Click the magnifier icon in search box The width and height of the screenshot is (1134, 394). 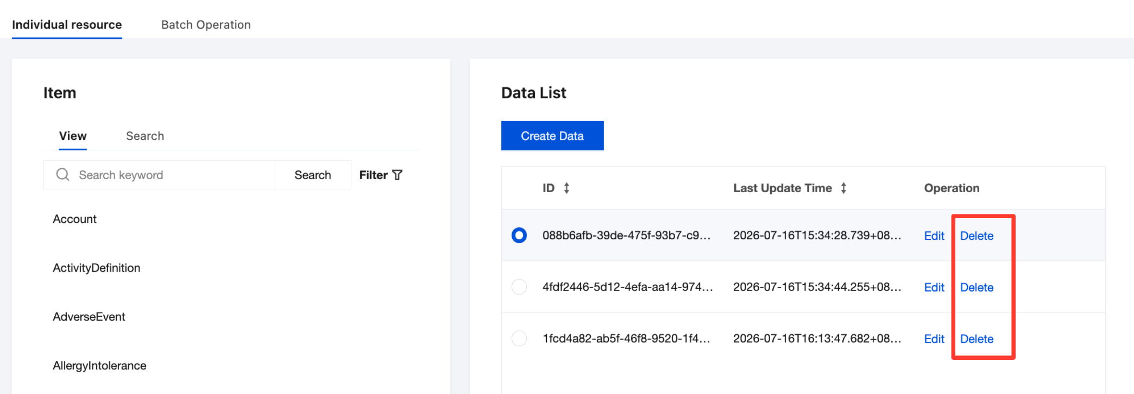tap(63, 174)
